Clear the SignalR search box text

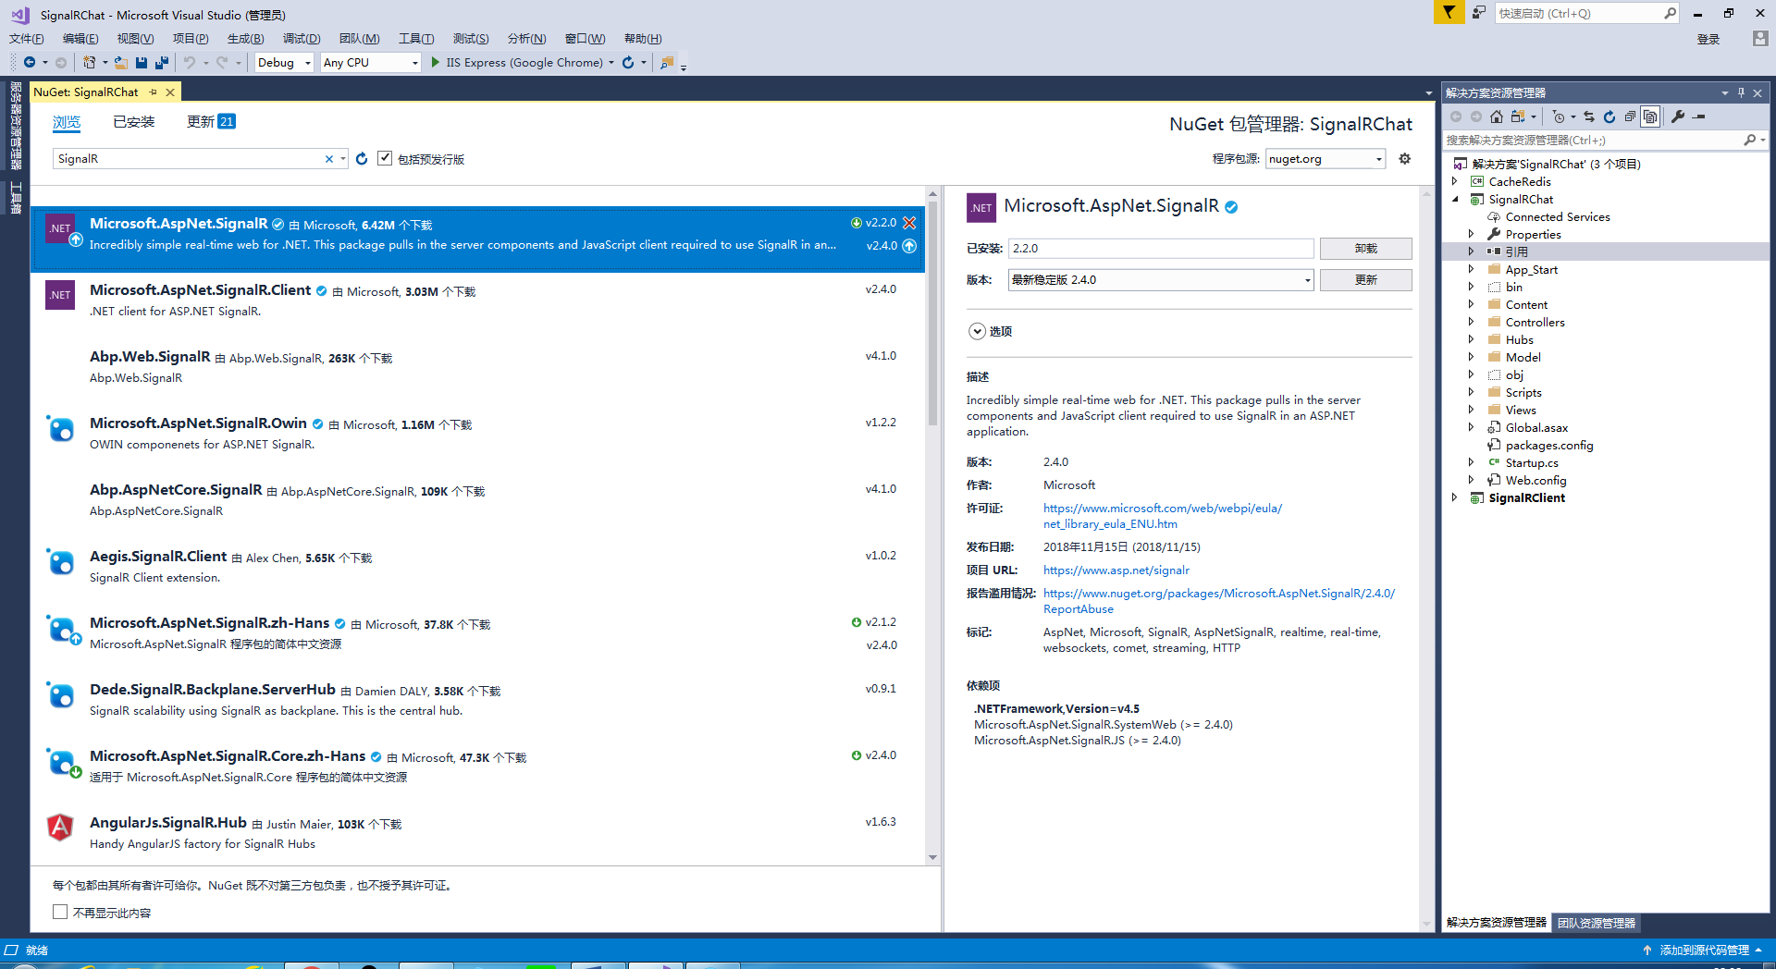[328, 159]
